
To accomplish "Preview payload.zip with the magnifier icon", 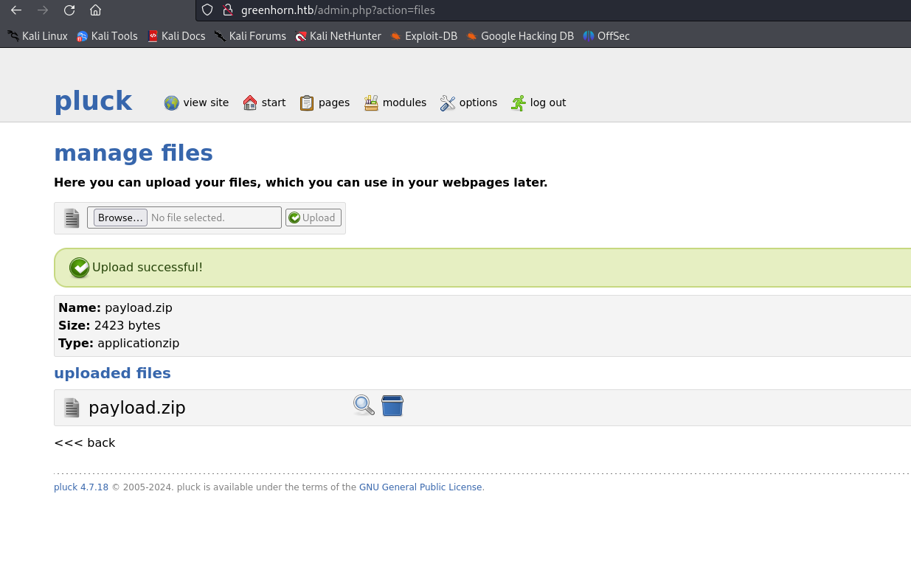I will click(363, 406).
